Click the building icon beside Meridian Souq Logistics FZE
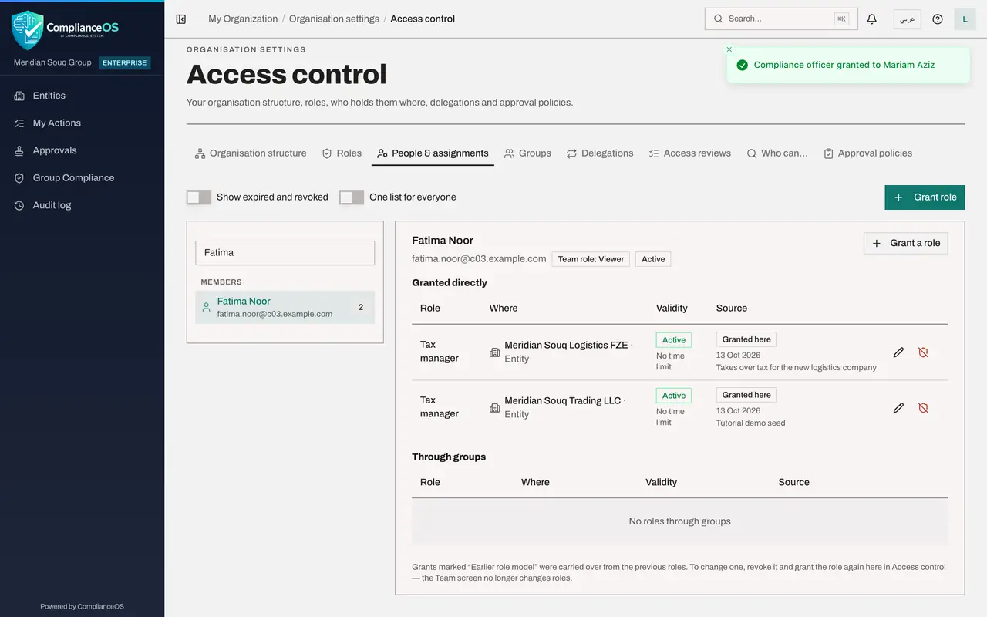Viewport: 987px width, 617px height. [x=495, y=352]
